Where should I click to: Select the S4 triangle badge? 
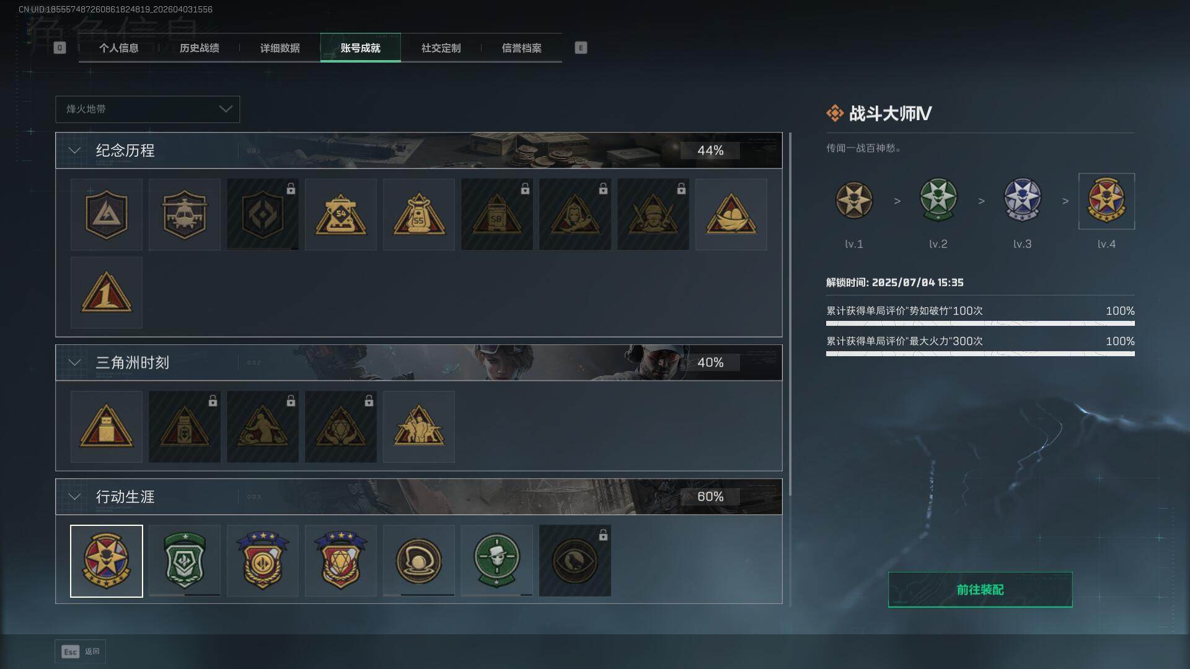coord(340,214)
